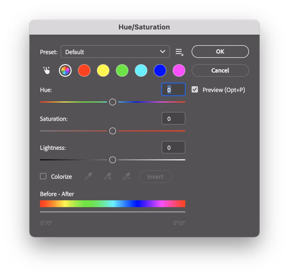The width and height of the screenshot is (289, 276).
Task: Click the add-to-sample eyedropper icon
Action: [108, 176]
